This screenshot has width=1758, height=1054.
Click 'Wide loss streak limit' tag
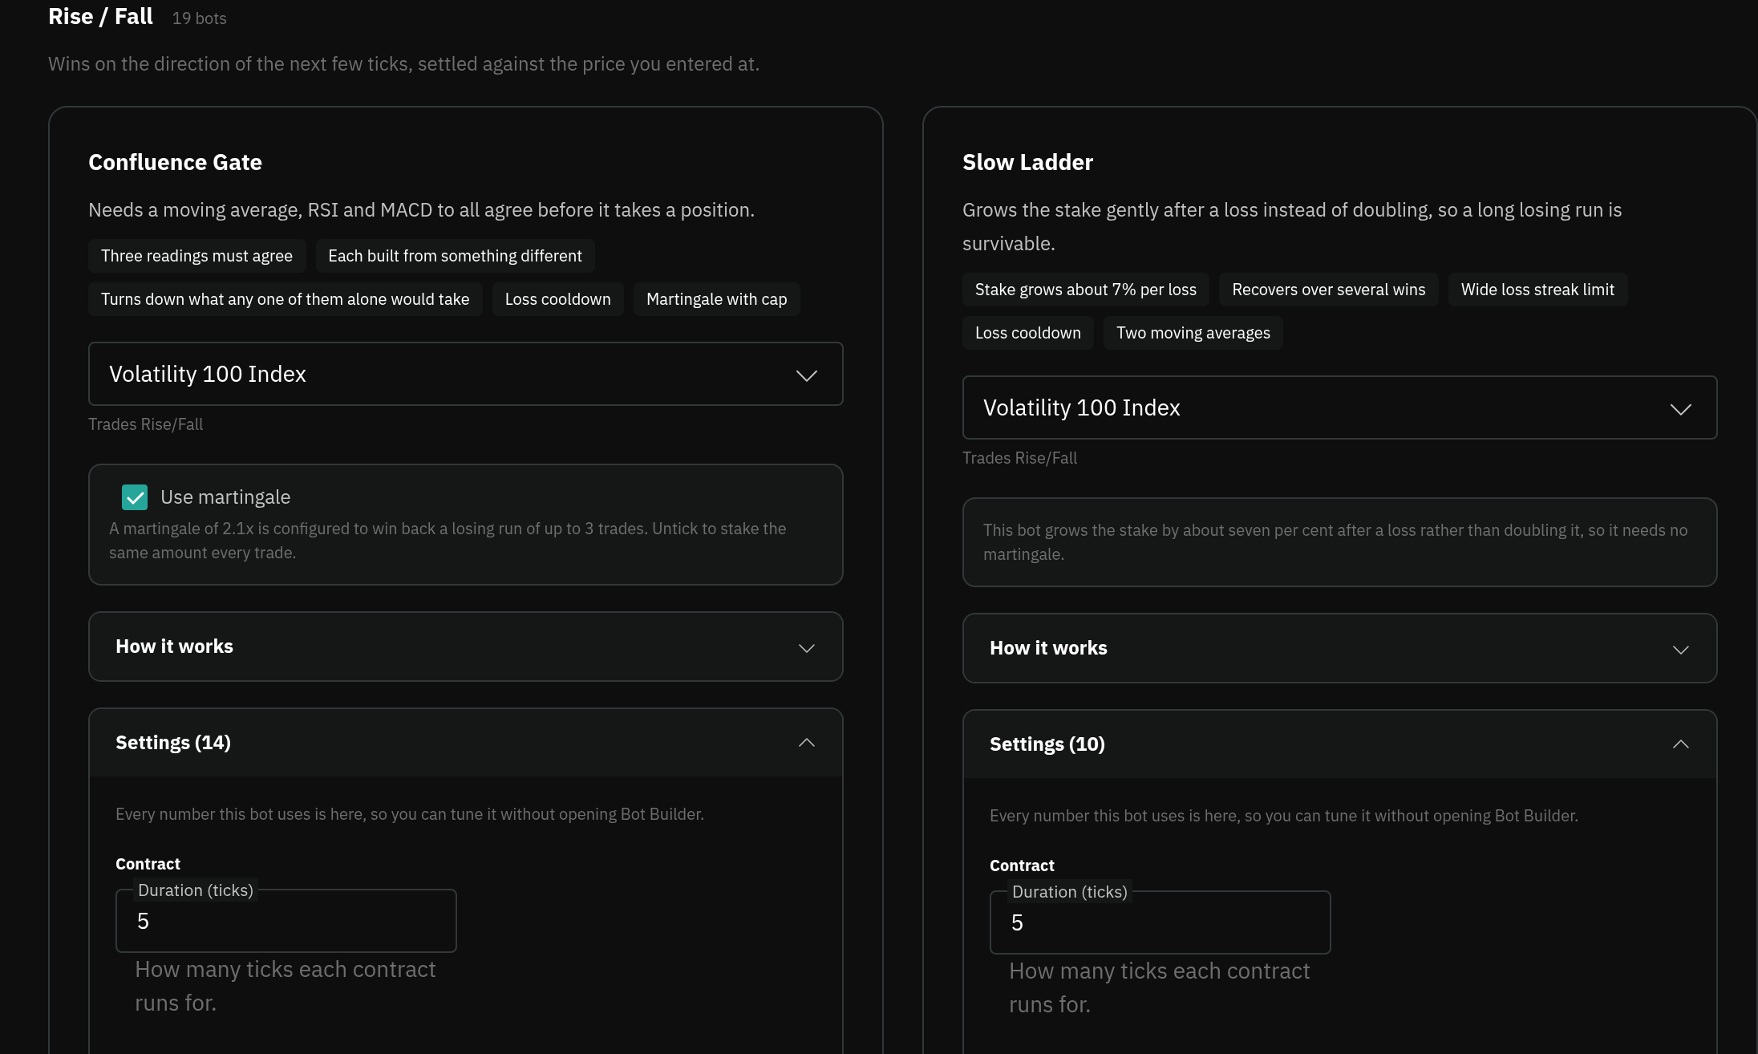pyautogui.click(x=1537, y=290)
